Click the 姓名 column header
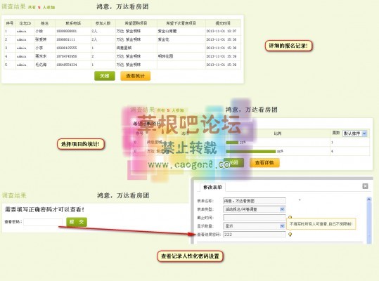Image resolution: width=379 pixels, height=281 pixels. click(44, 23)
